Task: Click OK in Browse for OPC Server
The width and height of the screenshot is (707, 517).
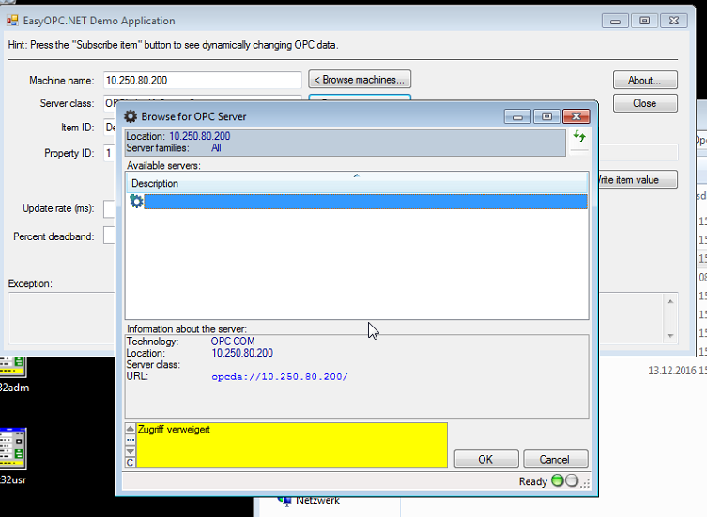Action: click(486, 459)
